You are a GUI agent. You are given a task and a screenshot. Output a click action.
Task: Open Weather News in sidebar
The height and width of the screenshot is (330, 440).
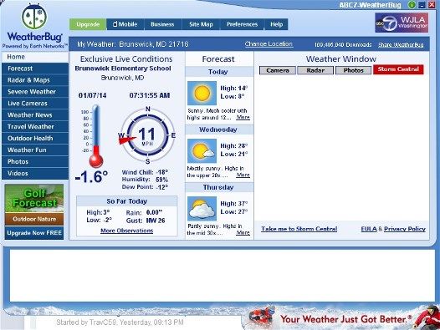click(35, 115)
